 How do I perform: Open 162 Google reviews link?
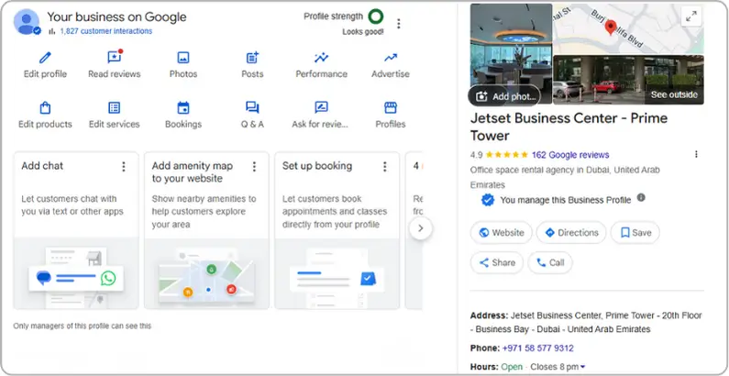click(x=570, y=155)
